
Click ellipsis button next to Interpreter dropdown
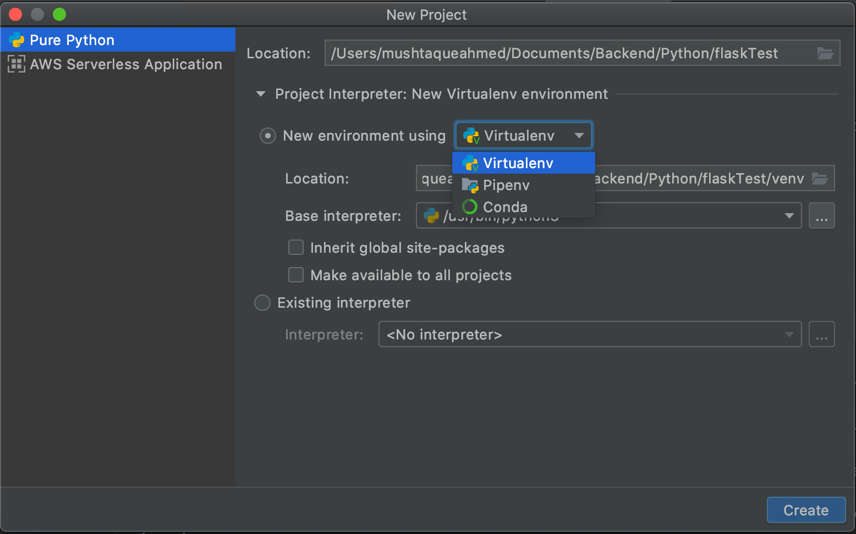click(x=822, y=334)
